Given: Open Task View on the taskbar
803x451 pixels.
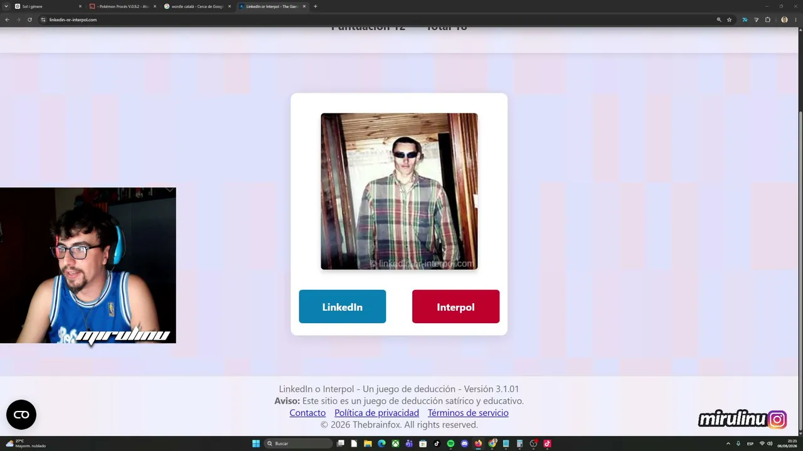Looking at the screenshot, I should tap(341, 443).
